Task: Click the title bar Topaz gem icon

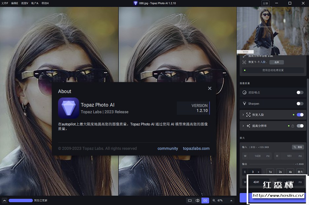Action: [x=136, y=3]
